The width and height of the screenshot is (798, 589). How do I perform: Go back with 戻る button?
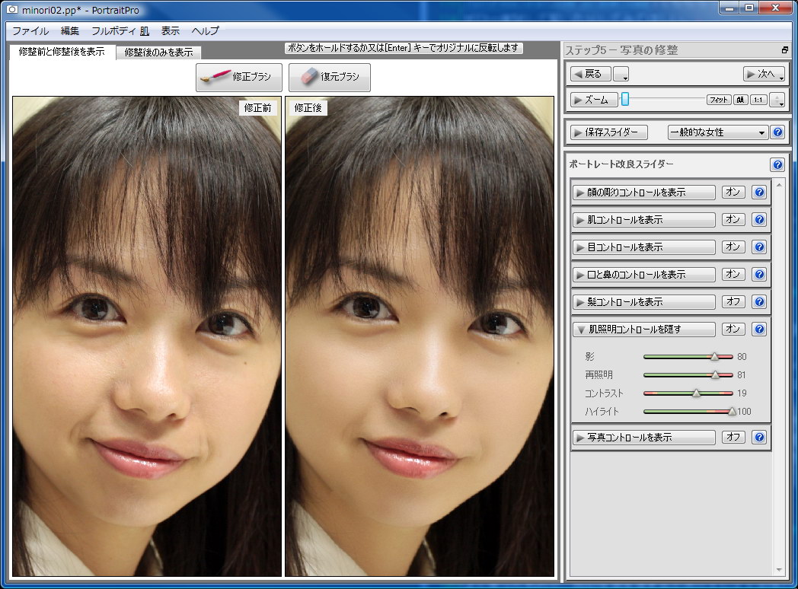point(590,75)
